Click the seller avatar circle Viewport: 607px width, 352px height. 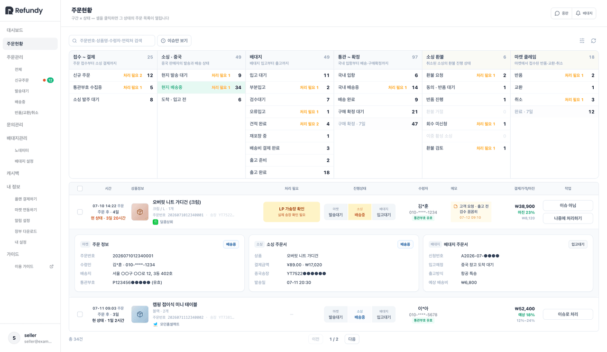(14, 338)
